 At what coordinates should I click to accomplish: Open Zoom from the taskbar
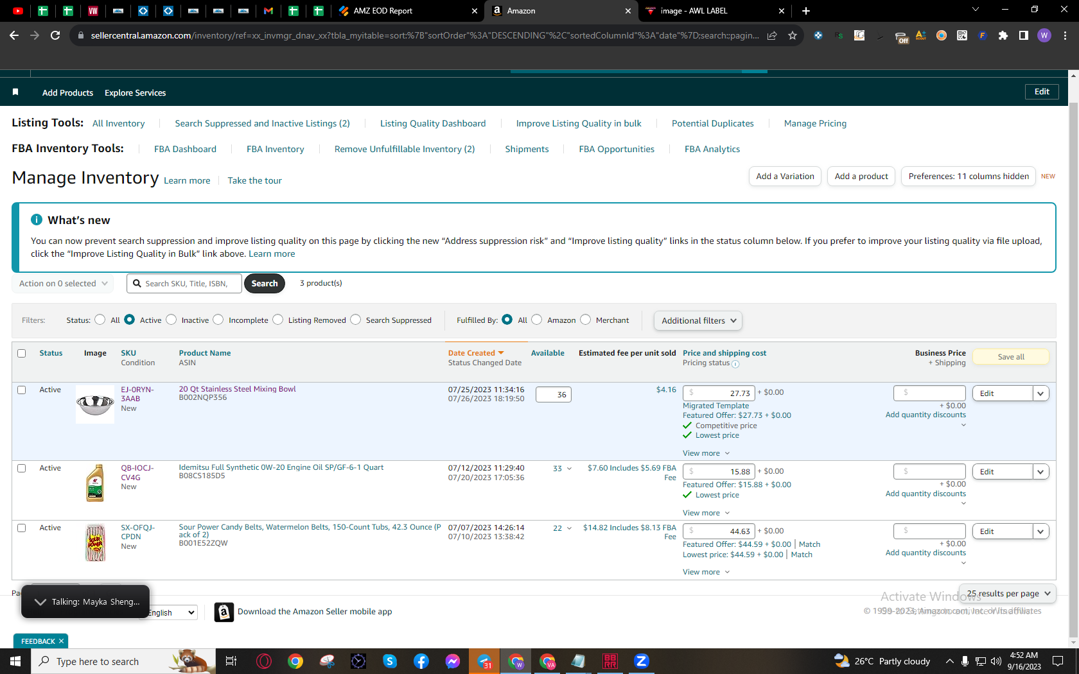[x=642, y=661]
